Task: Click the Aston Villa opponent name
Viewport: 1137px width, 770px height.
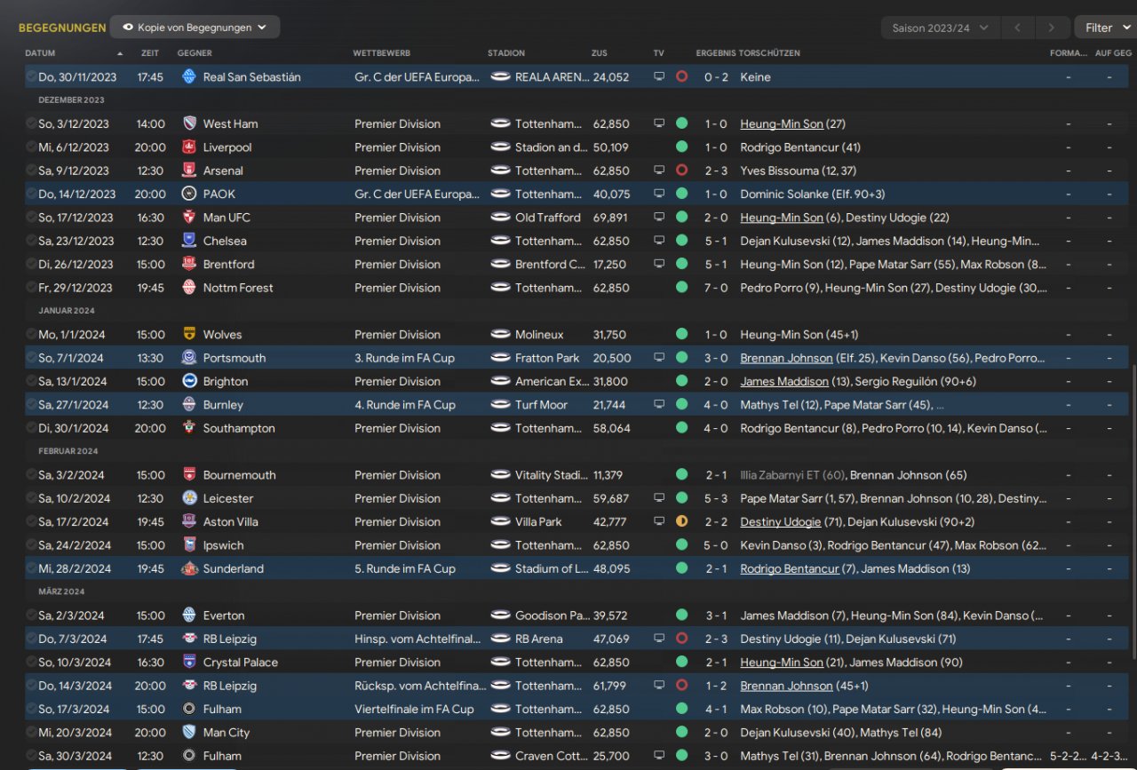Action: pos(231,522)
